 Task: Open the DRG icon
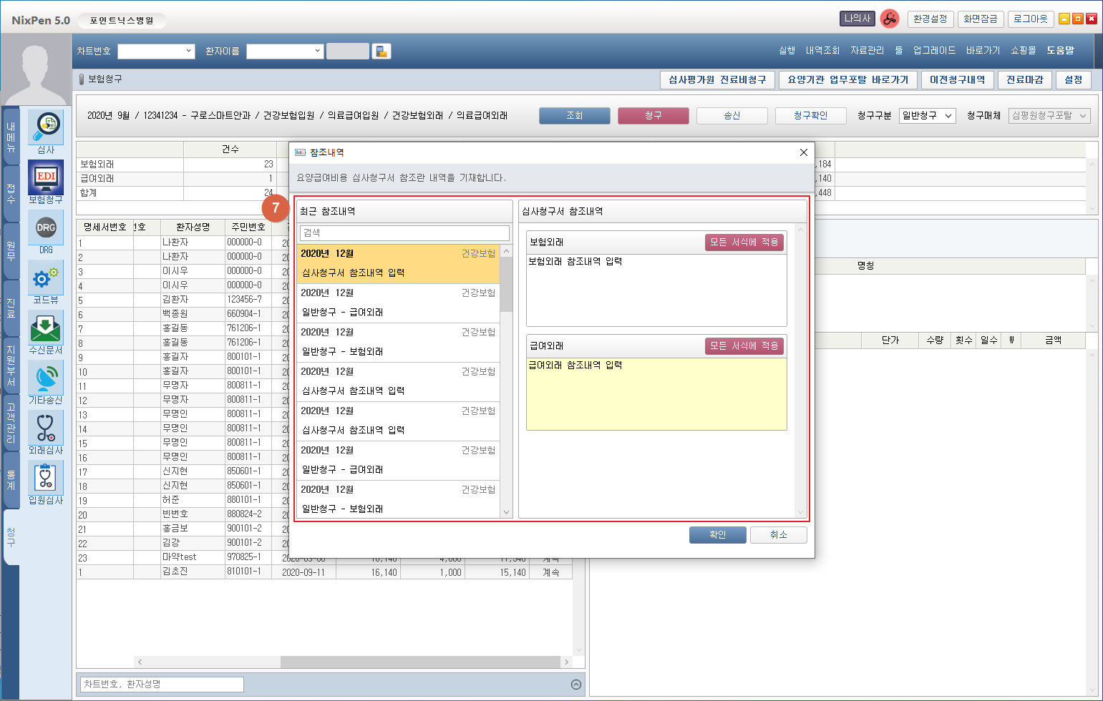coord(46,228)
